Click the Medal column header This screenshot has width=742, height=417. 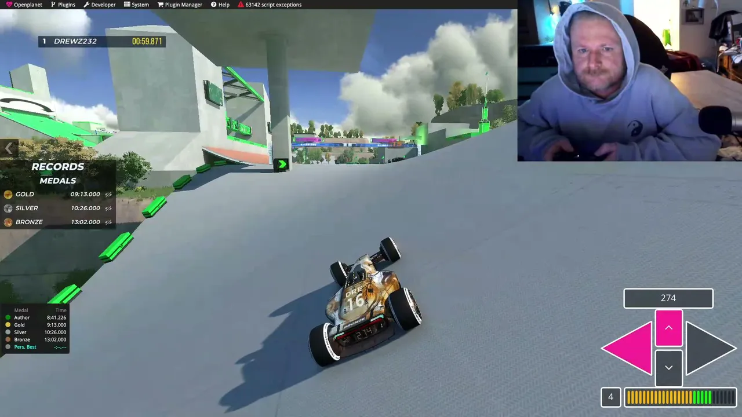point(21,310)
